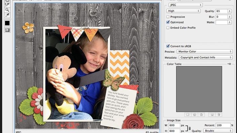Select the Slice Select tool
This screenshot has height=133, width=237.
[x=7, y=5]
